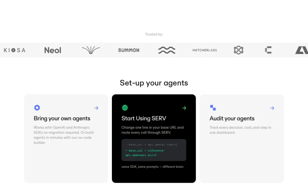Click the KIOSA logo in trusted-by strip

click(14, 50)
